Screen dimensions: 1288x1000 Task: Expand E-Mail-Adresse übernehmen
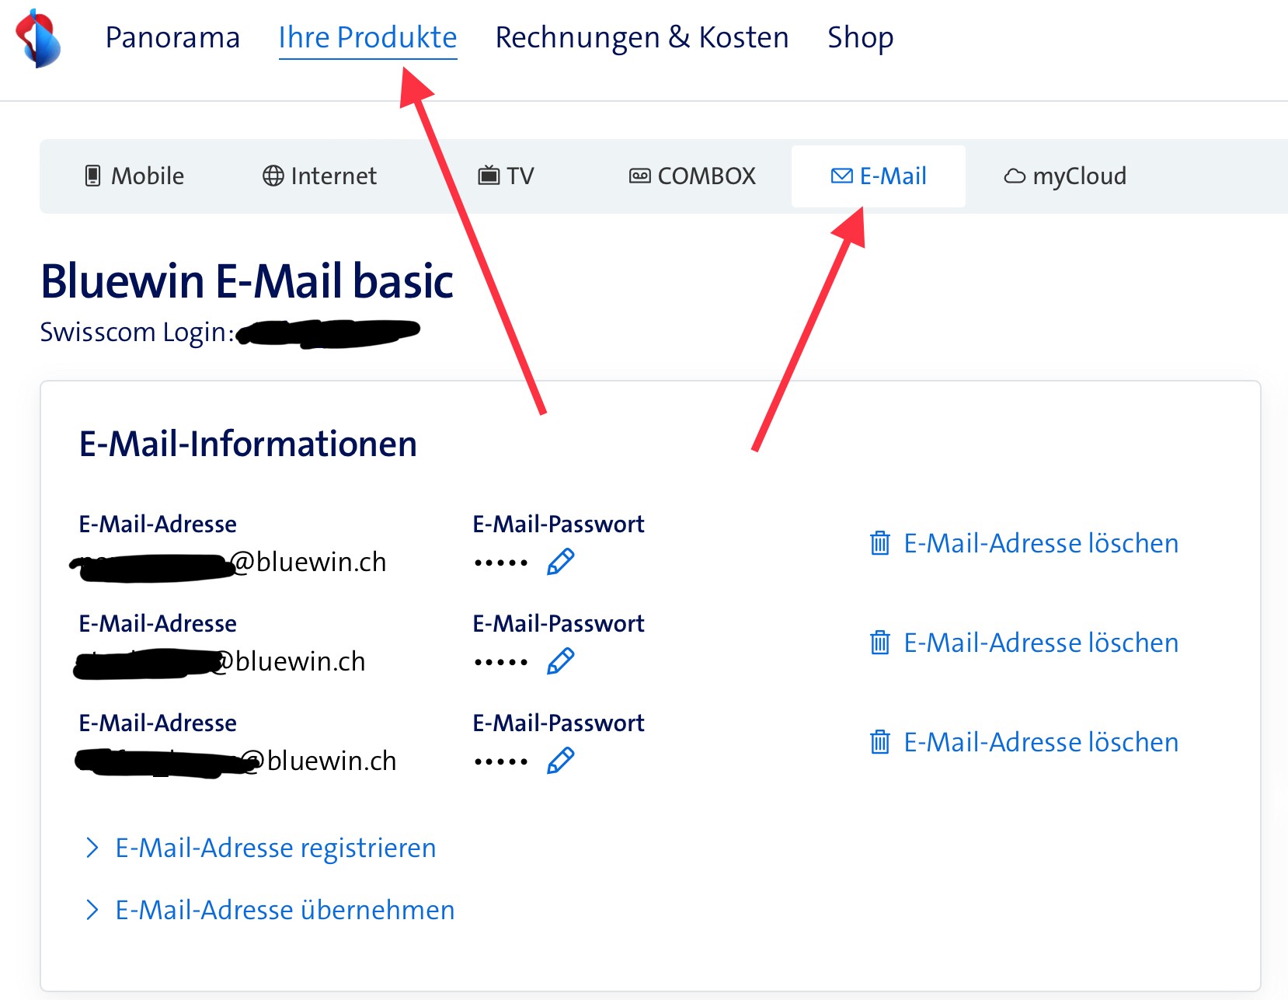click(284, 910)
